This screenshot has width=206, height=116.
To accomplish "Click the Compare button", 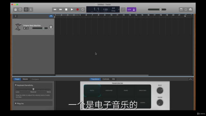I will point(35,79).
